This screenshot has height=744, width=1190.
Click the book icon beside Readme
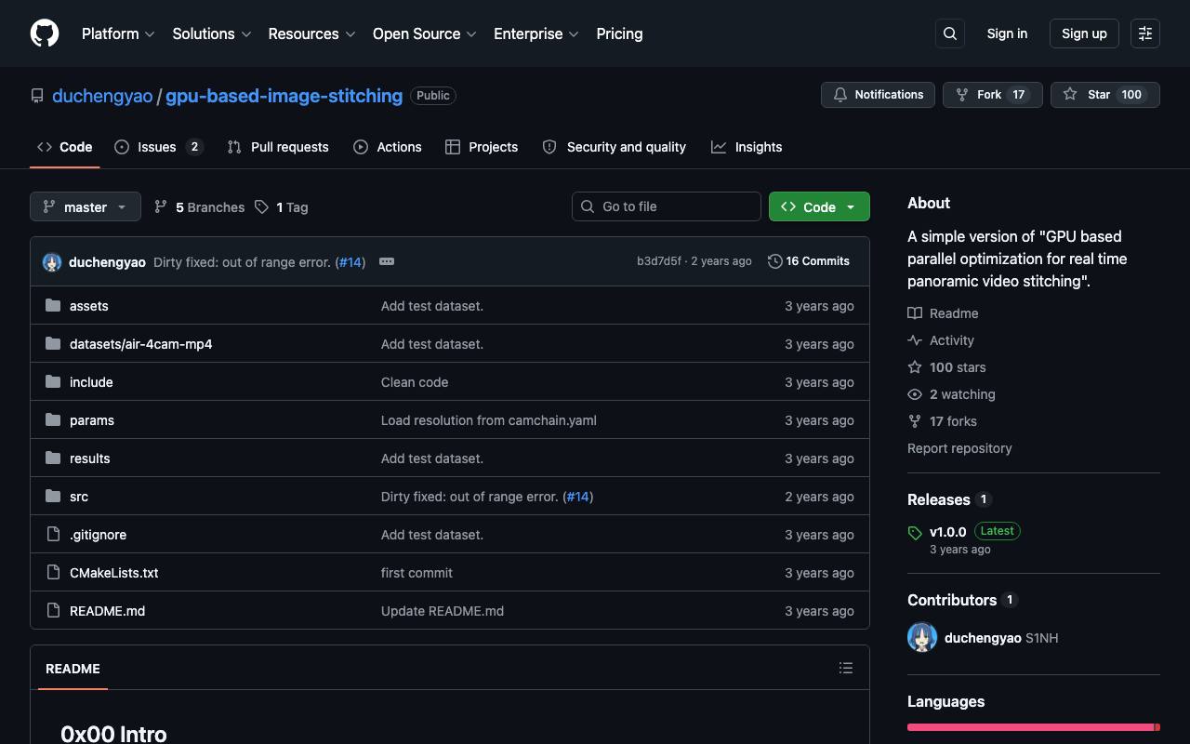[915, 313]
